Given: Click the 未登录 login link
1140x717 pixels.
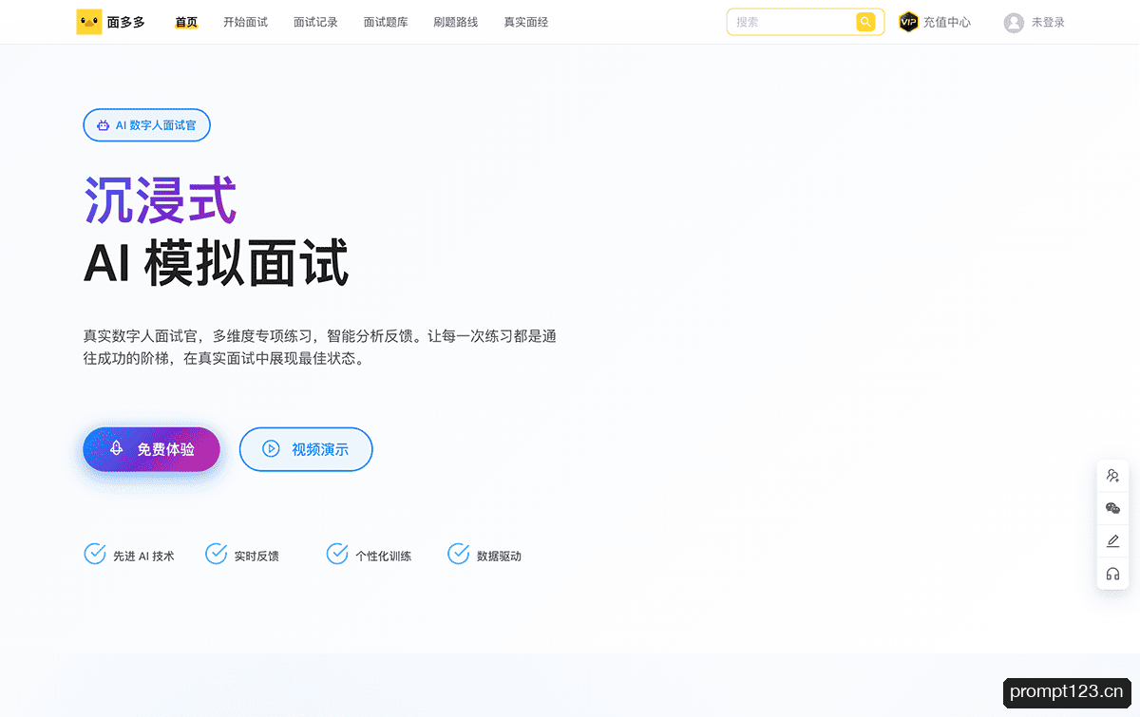Looking at the screenshot, I should pos(1048,22).
